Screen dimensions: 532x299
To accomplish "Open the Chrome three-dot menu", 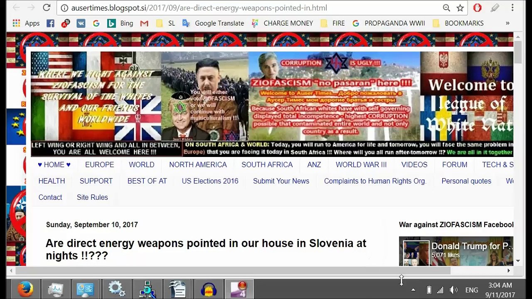I will (x=512, y=8).
